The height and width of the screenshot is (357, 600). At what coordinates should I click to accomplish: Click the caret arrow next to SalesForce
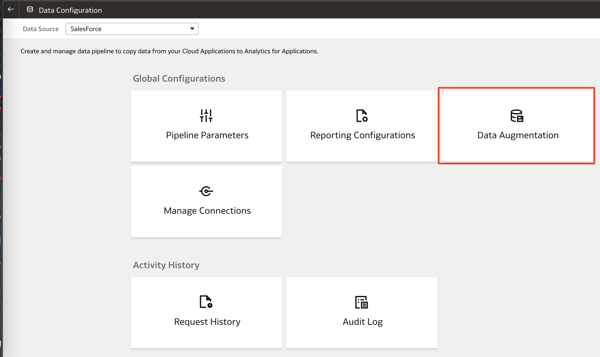pyautogui.click(x=192, y=29)
